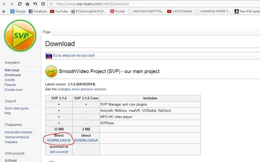Open the browser history clock icon
Viewport: 260px width, 162px height.
pyautogui.click(x=43, y=4)
